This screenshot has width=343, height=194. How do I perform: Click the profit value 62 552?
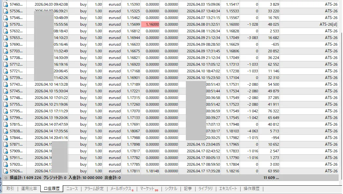point(274,64)
